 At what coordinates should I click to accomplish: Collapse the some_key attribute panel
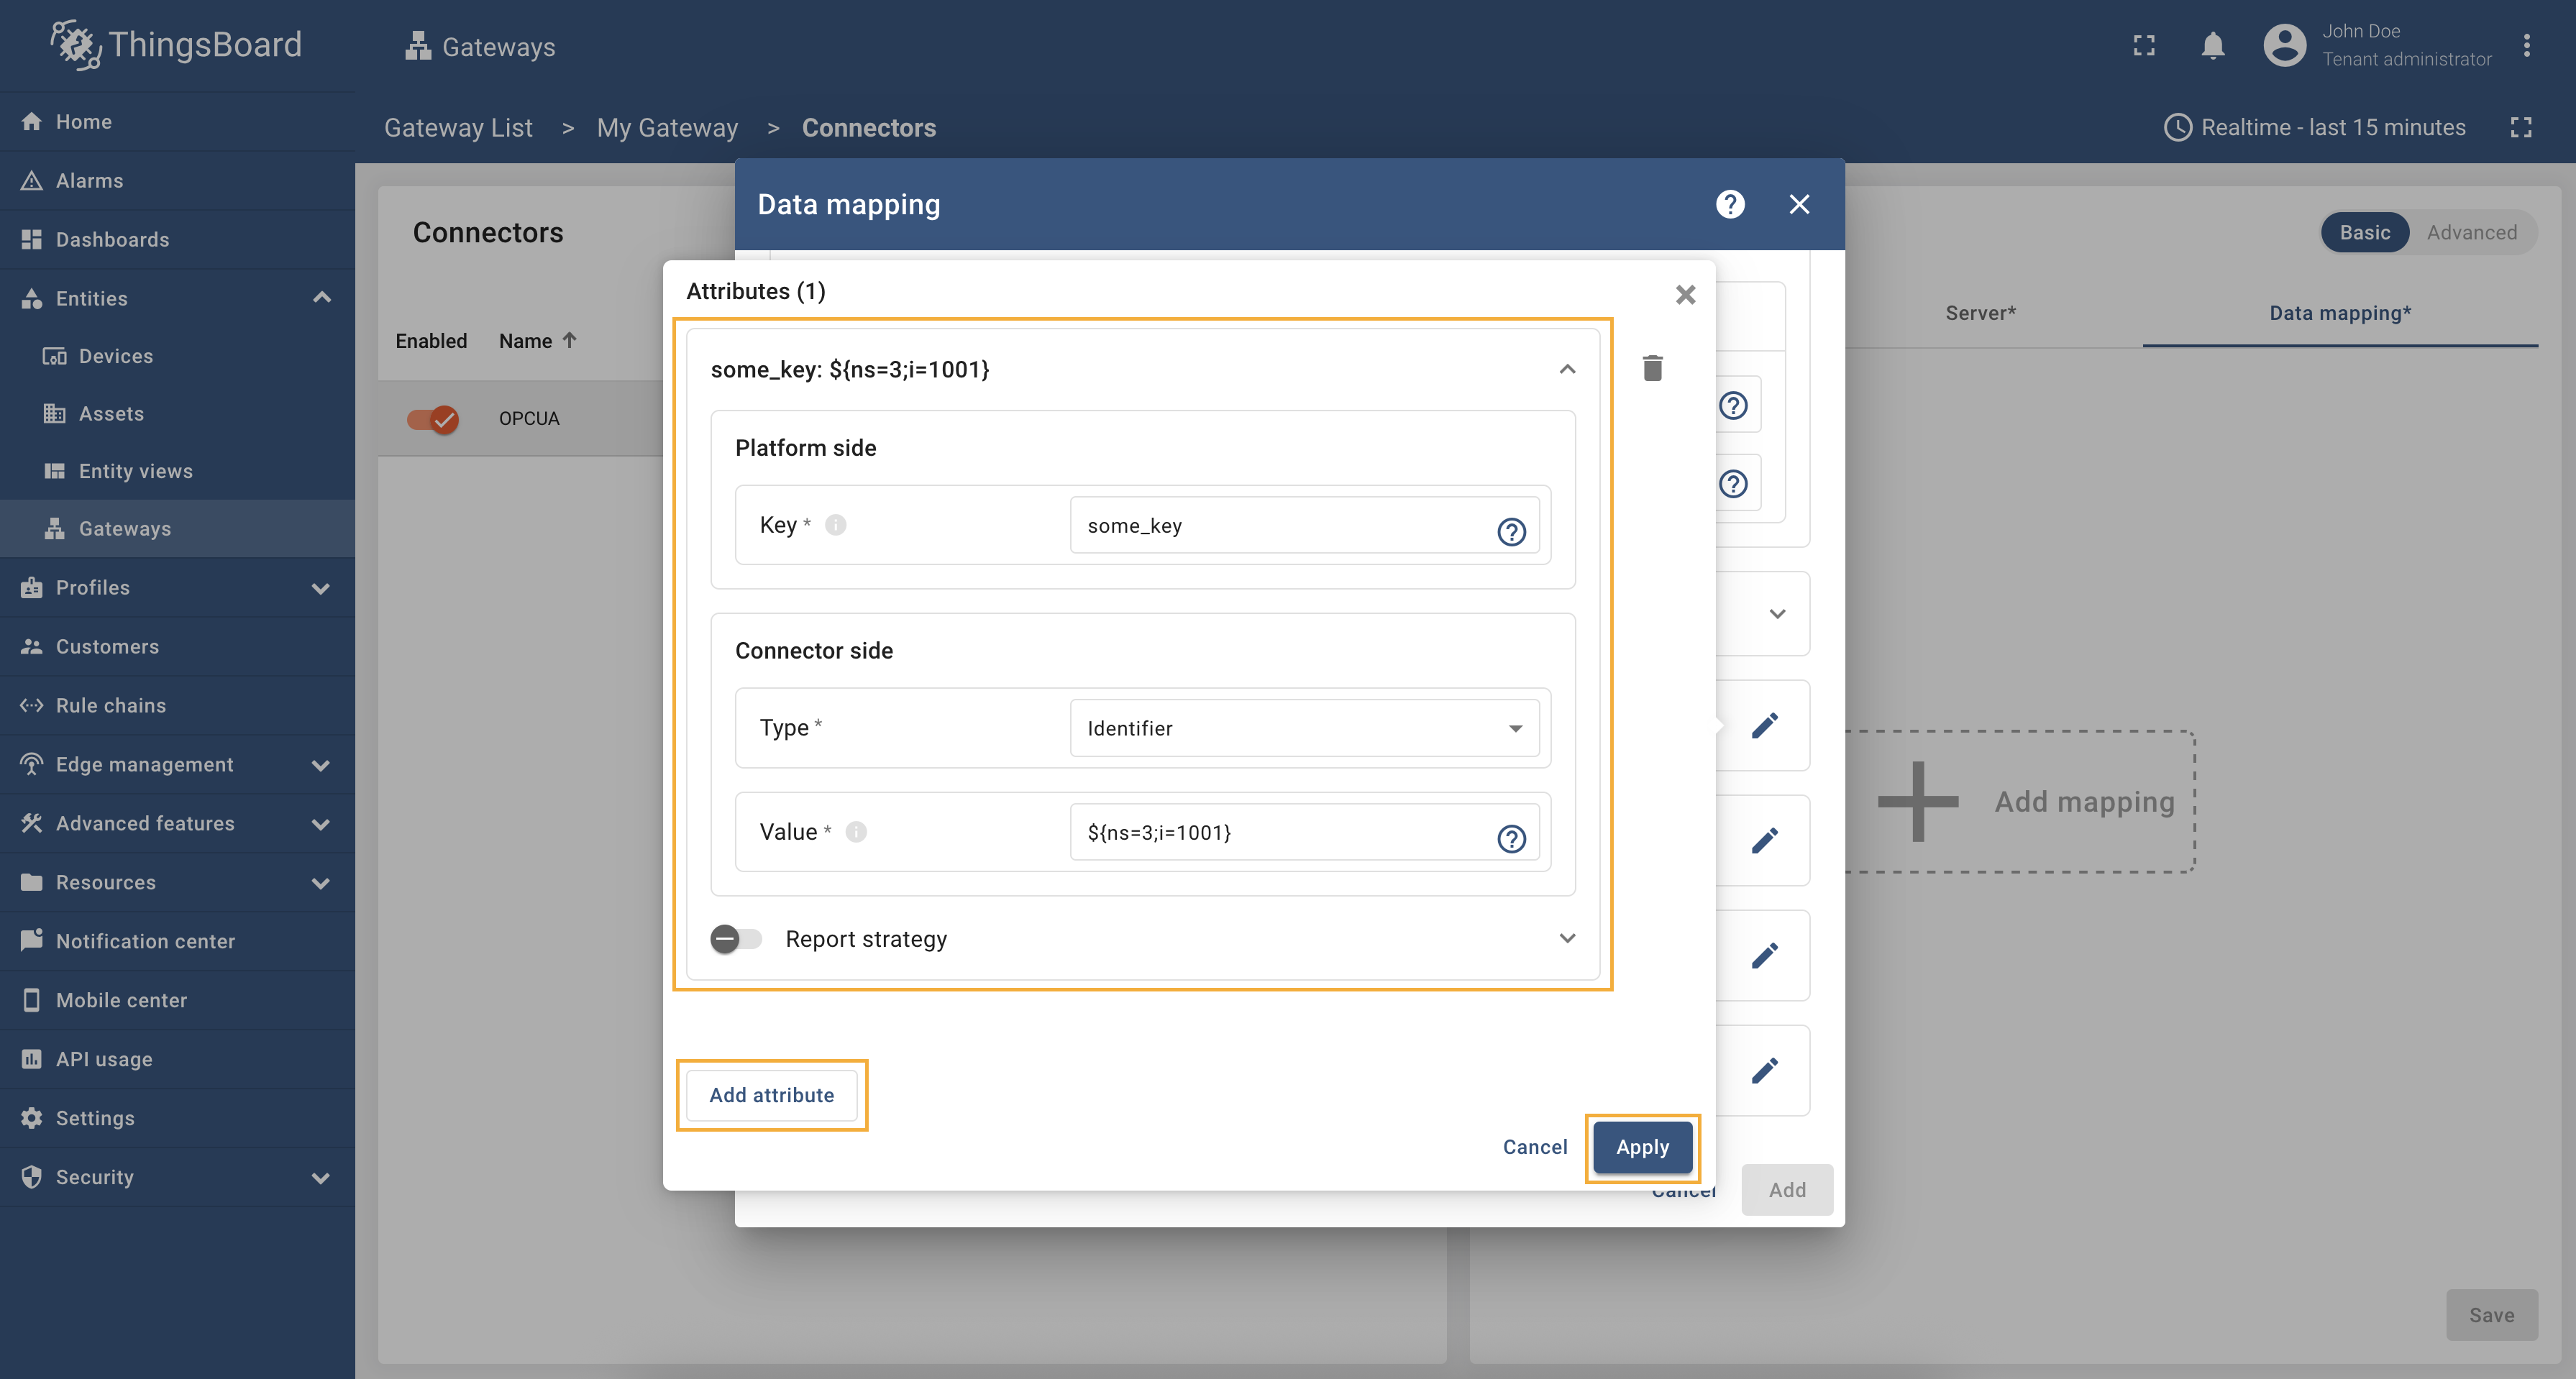click(x=1567, y=369)
